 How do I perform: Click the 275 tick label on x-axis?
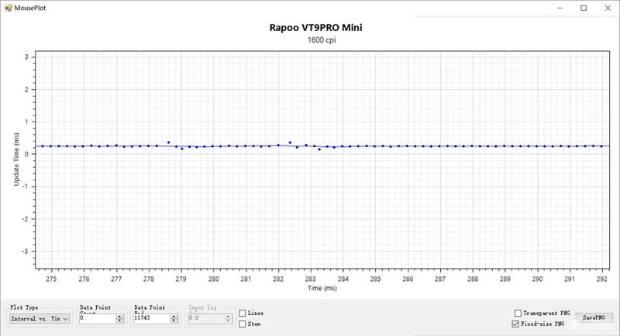point(51,279)
